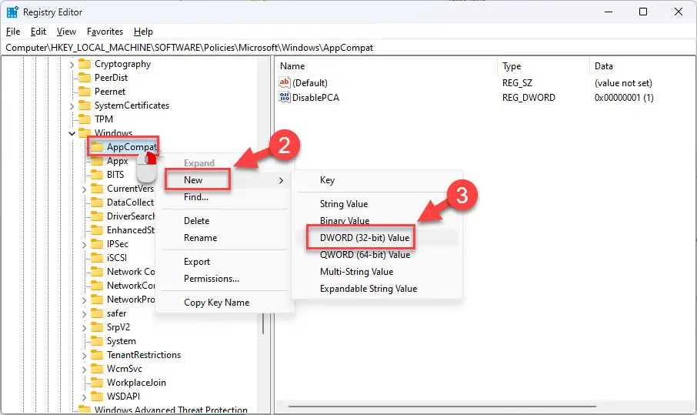This screenshot has width=697, height=415.
Task: Select the safer folder icon in tree
Action: (x=96, y=313)
